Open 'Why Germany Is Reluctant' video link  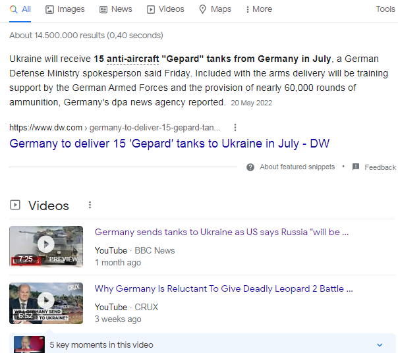(x=223, y=289)
